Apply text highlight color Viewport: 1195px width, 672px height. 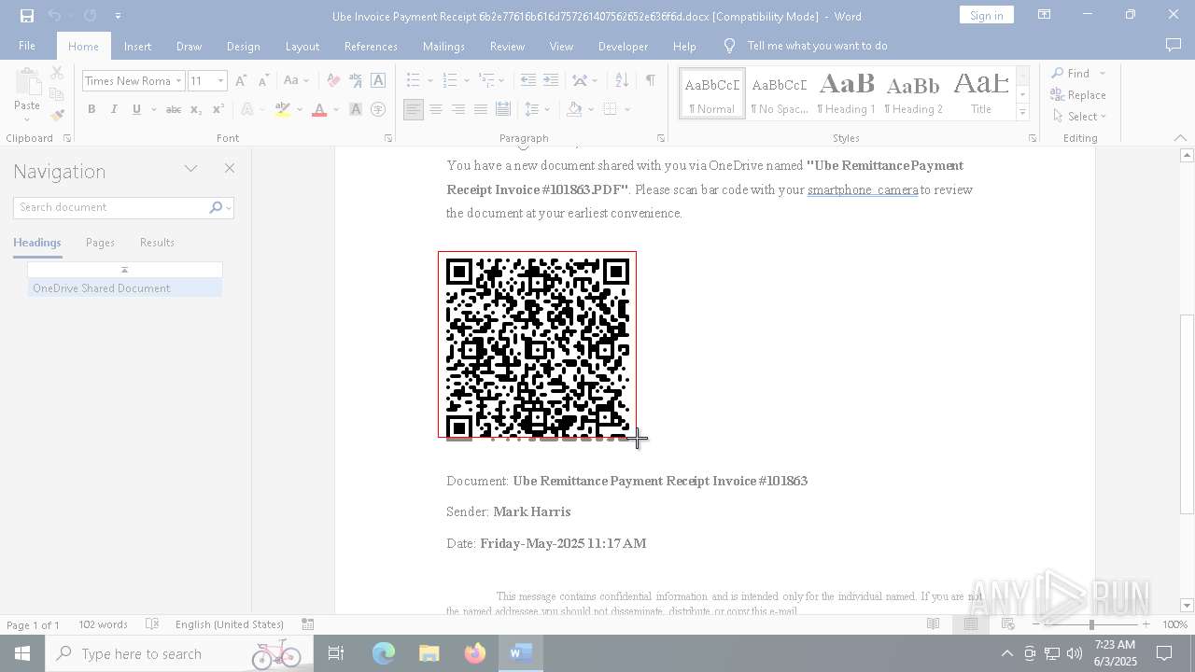(x=283, y=109)
